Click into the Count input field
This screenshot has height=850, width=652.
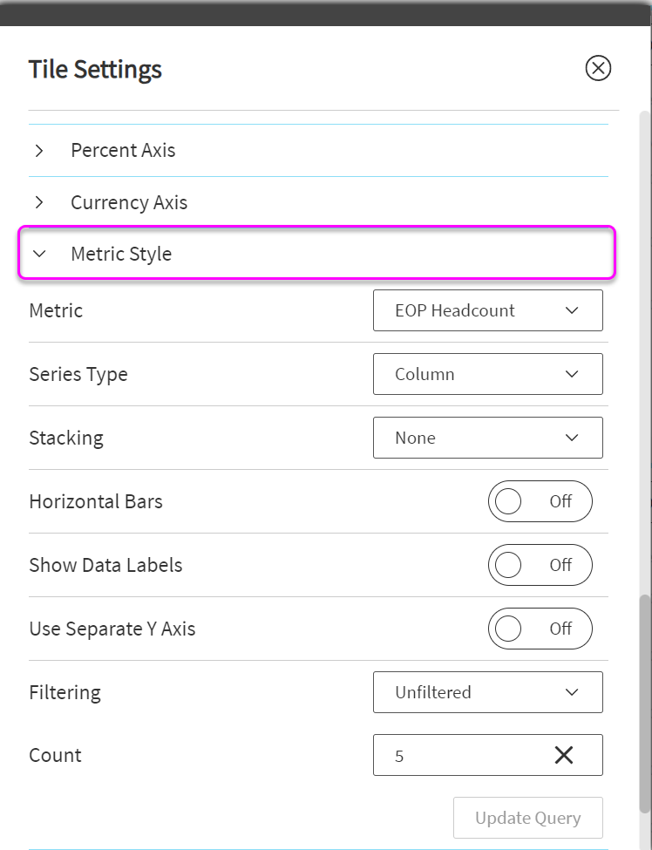click(x=453, y=755)
